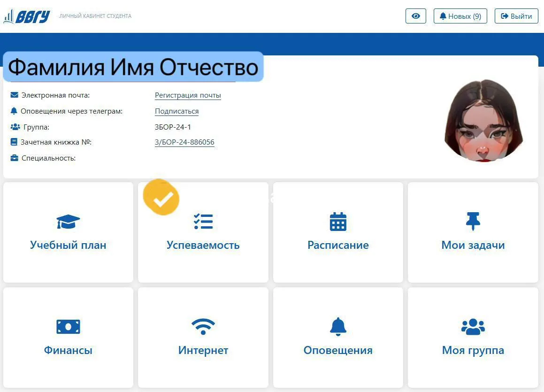Screen dimensions: 544x392
Task: Open the Оповещения tile label
Action: (338, 350)
